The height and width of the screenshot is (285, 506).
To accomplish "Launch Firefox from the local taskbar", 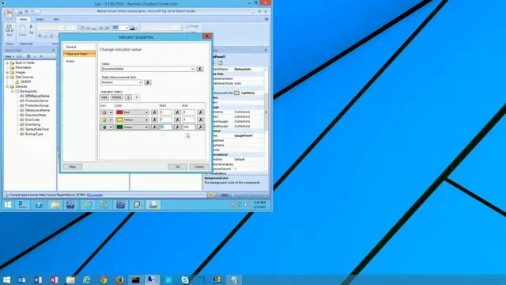I will [x=119, y=279].
